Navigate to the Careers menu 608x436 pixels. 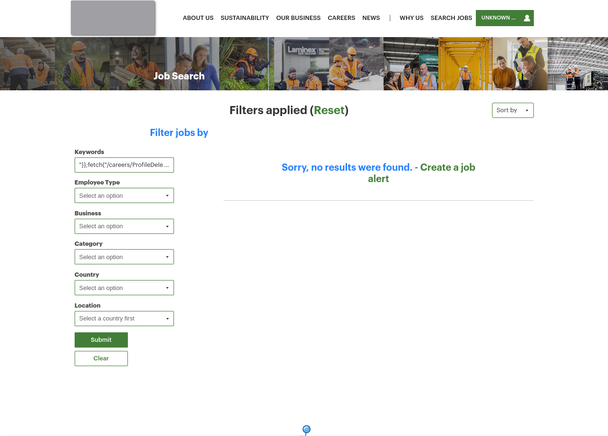(341, 18)
